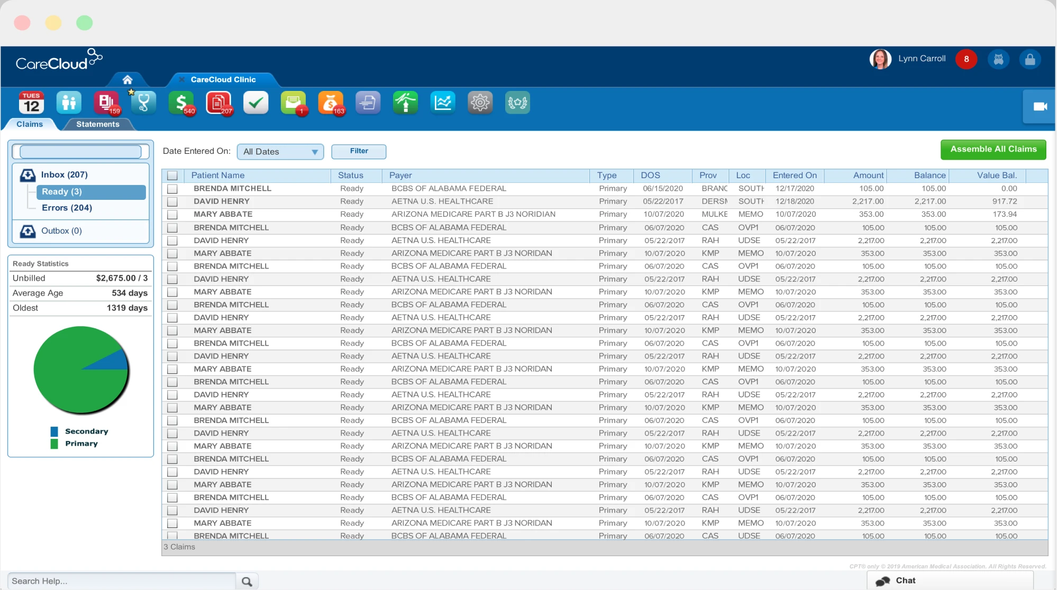Select Errors (204) in the inbox tree
This screenshot has height=590, width=1058.
tap(67, 208)
